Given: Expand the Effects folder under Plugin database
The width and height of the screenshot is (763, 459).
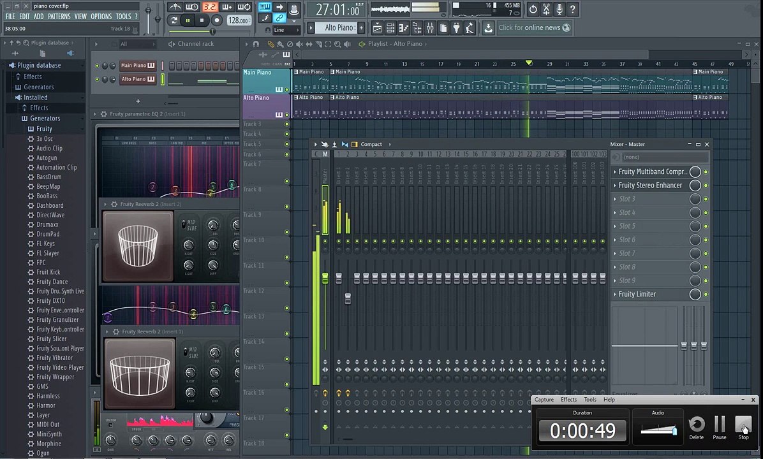Looking at the screenshot, I should (x=33, y=77).
